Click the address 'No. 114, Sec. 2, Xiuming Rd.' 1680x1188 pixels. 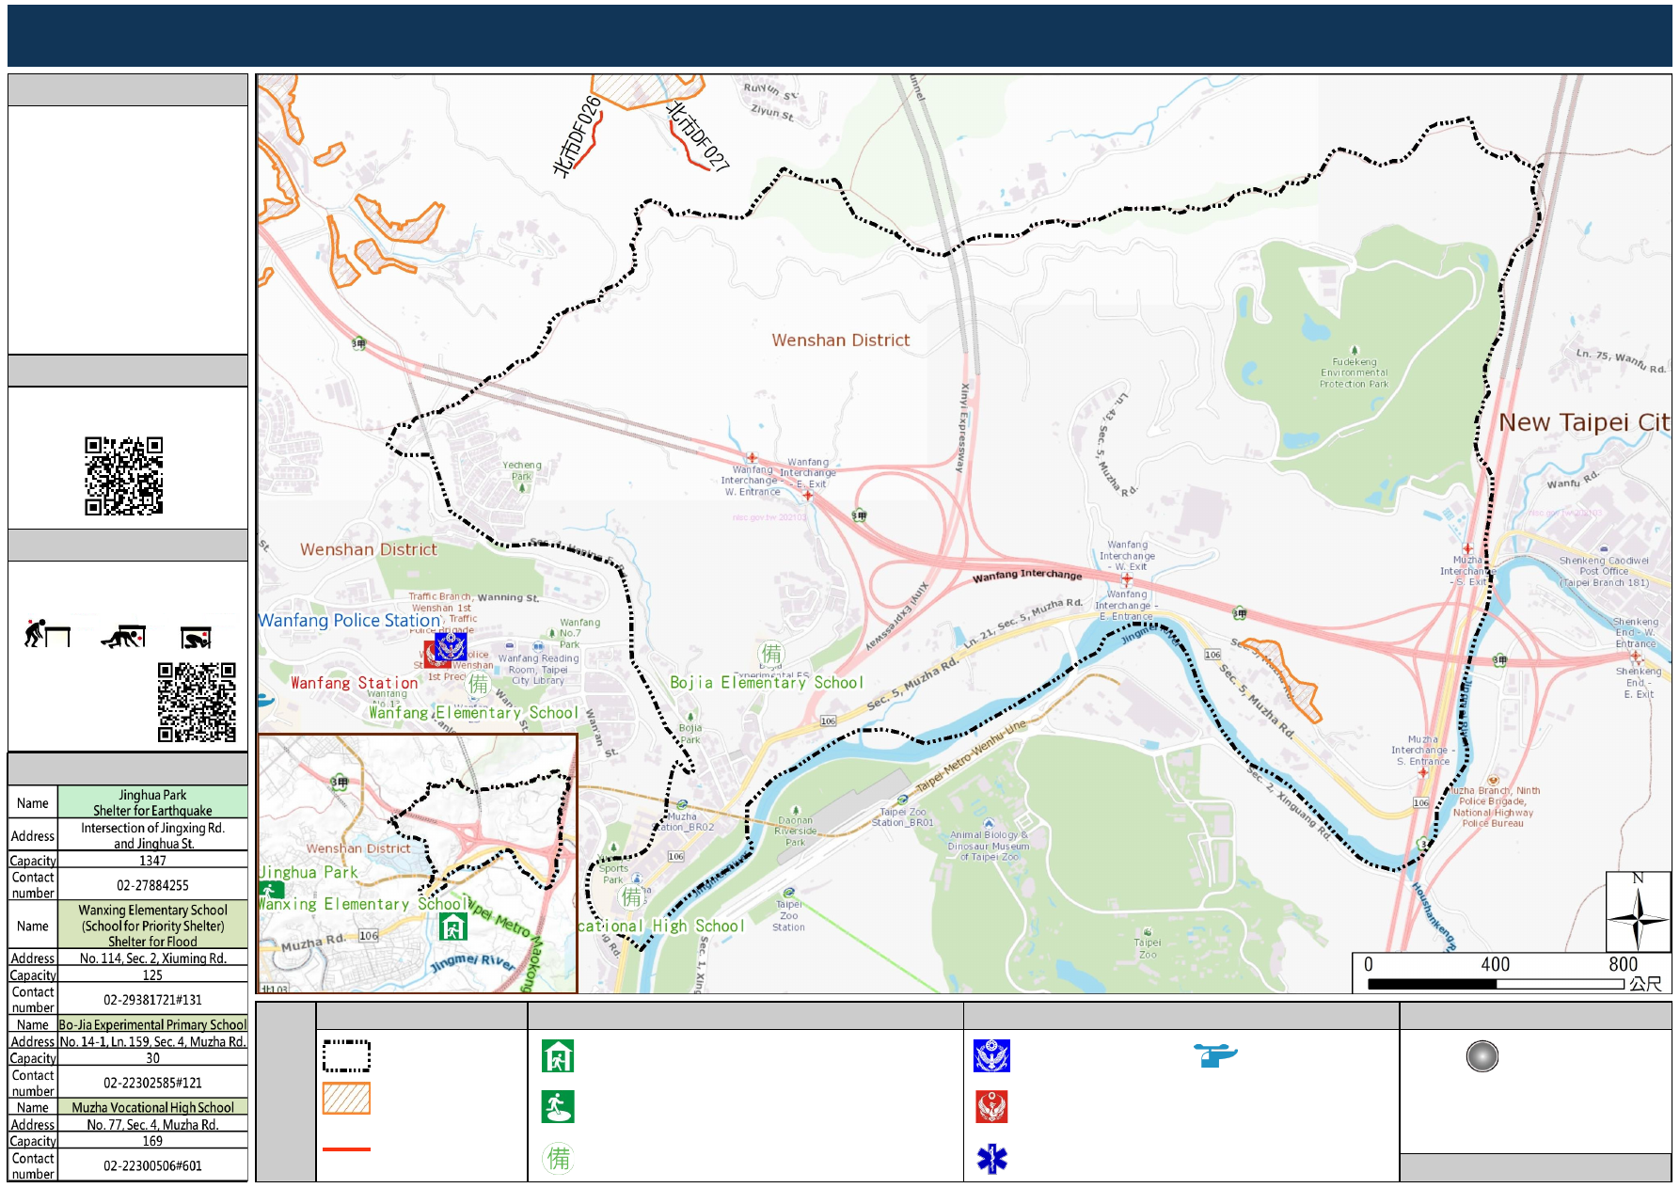coord(152,958)
